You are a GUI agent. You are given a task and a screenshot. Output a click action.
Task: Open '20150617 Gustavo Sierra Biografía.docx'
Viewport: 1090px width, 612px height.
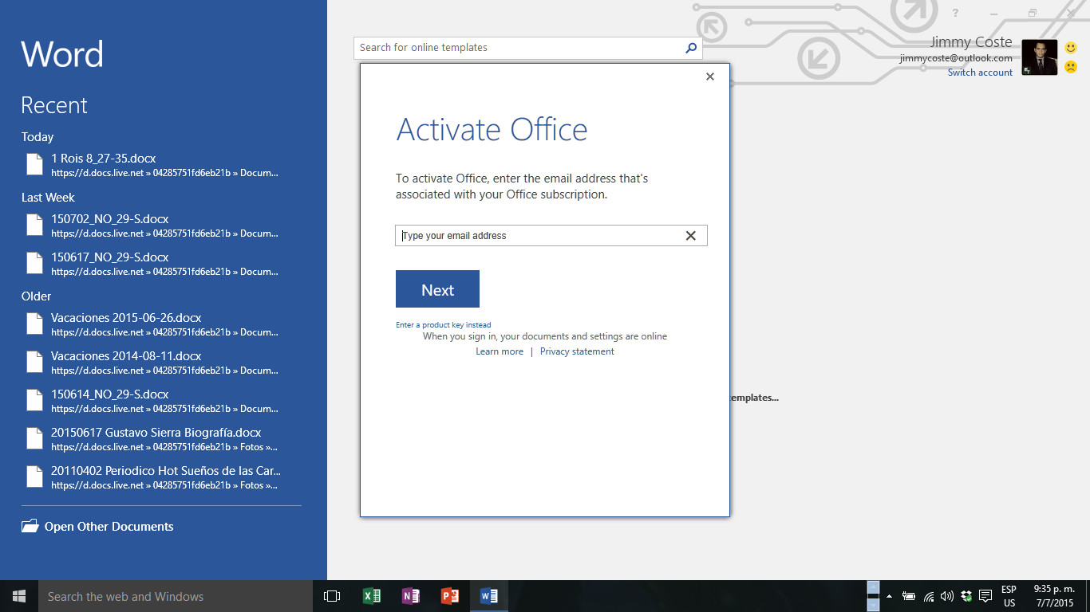(x=163, y=439)
